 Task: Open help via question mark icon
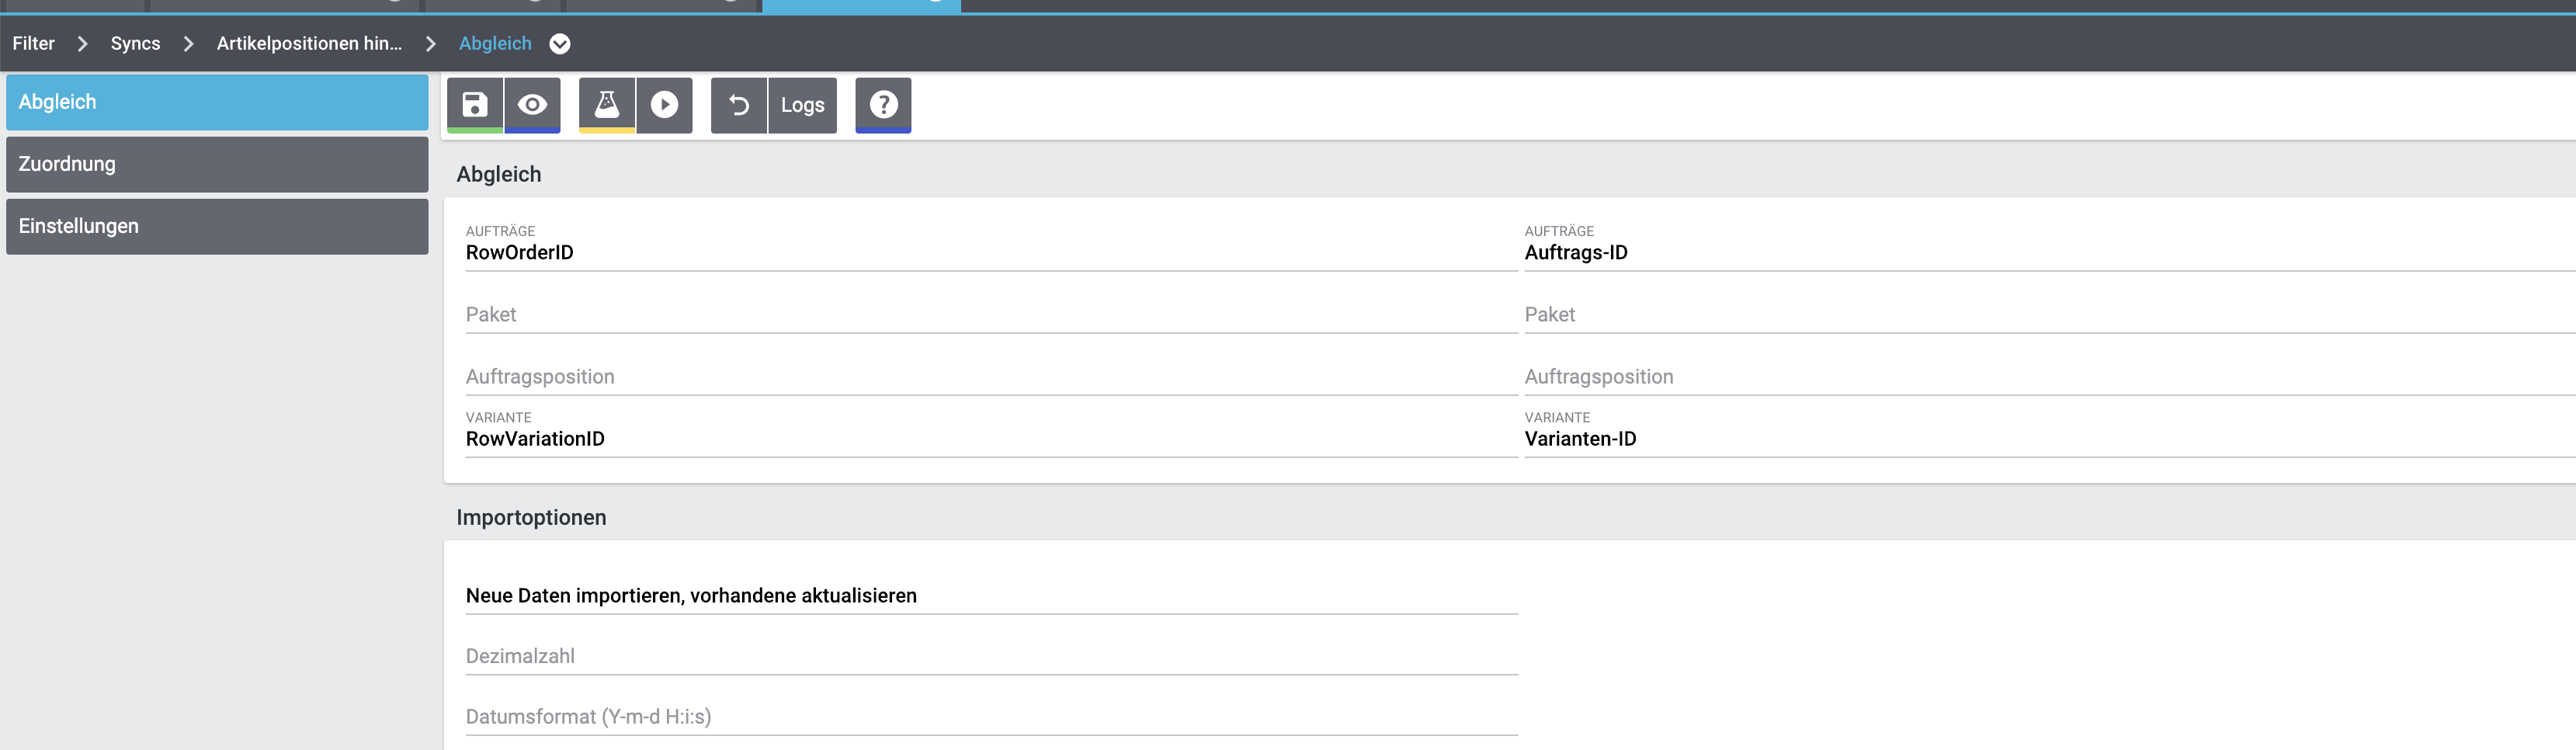pos(883,105)
